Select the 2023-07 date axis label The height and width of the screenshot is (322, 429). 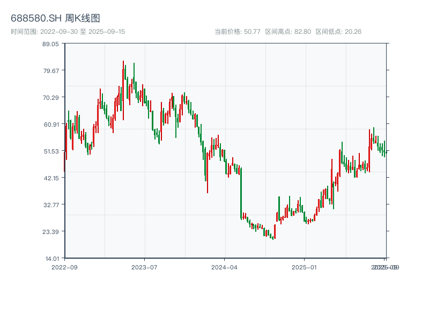[x=144, y=267]
